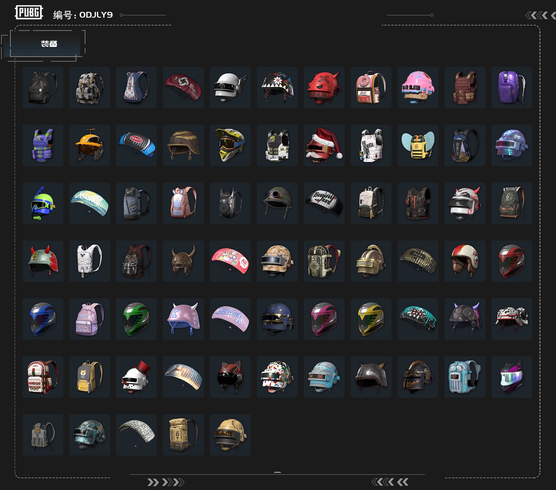This screenshot has height=490, width=556.
Task: Pick the purple tactical vest
Action: pos(43,145)
